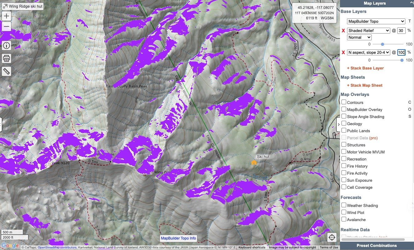Enable the Avalanche forecast

[x=344, y=219]
